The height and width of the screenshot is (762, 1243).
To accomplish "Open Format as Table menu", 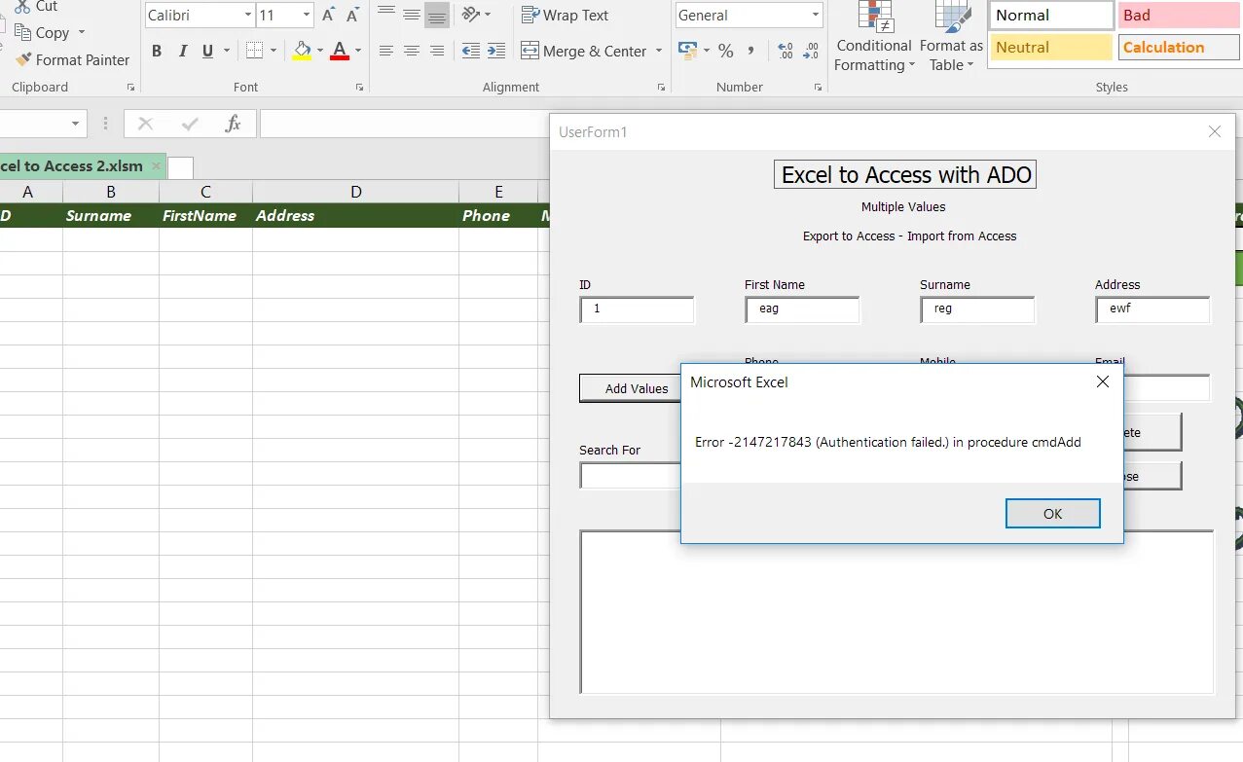I will pyautogui.click(x=951, y=37).
